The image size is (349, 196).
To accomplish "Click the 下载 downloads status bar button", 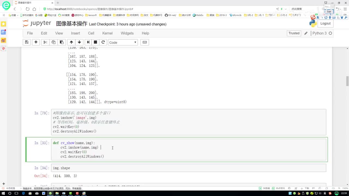I will pos(305,188).
